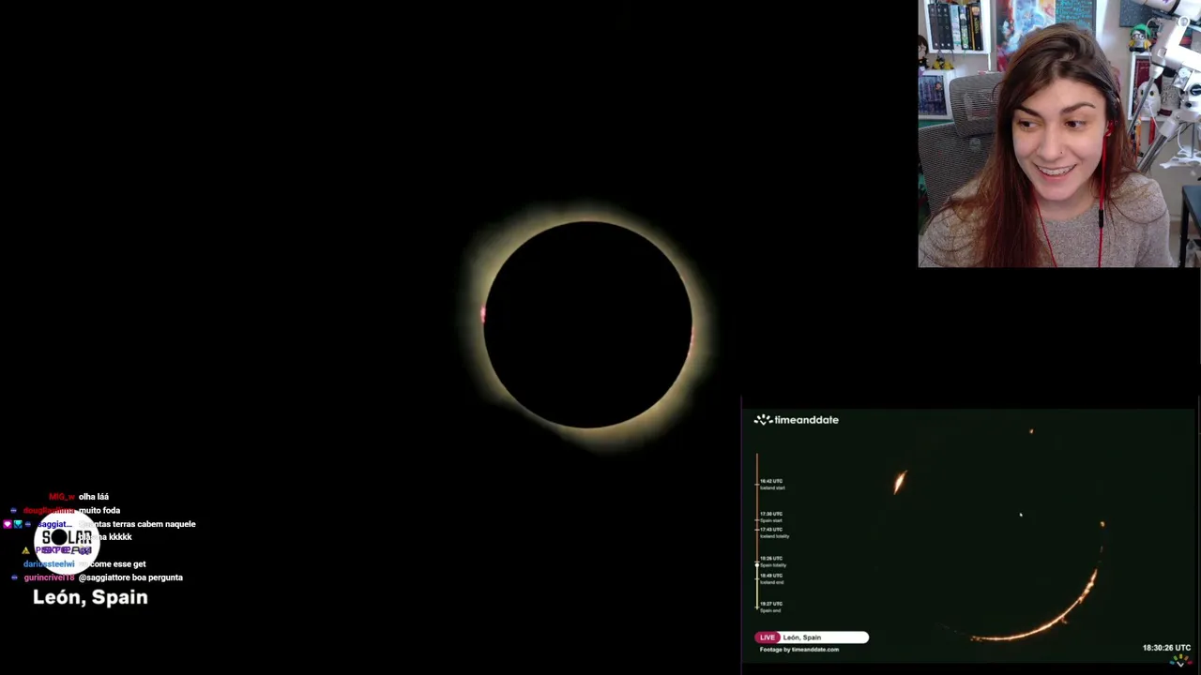Click the 'Footage by timeanddate.com' credit
This screenshot has height=675, width=1201.
799,649
